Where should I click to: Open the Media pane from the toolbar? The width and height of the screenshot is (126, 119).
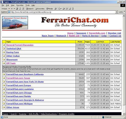50,9
